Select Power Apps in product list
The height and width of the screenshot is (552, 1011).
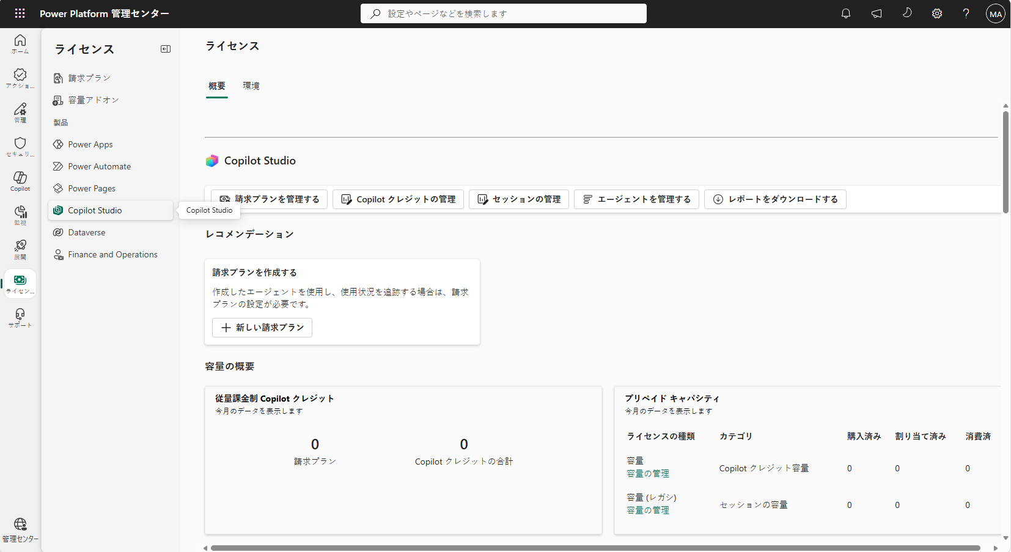(x=111, y=144)
